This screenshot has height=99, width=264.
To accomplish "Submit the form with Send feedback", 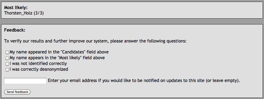I will click(x=17, y=92).
